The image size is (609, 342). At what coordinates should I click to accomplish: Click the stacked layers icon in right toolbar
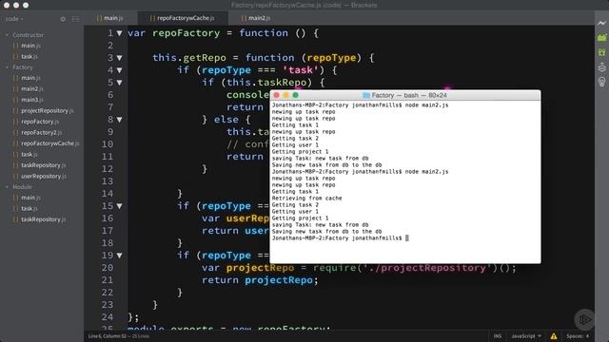601,67
